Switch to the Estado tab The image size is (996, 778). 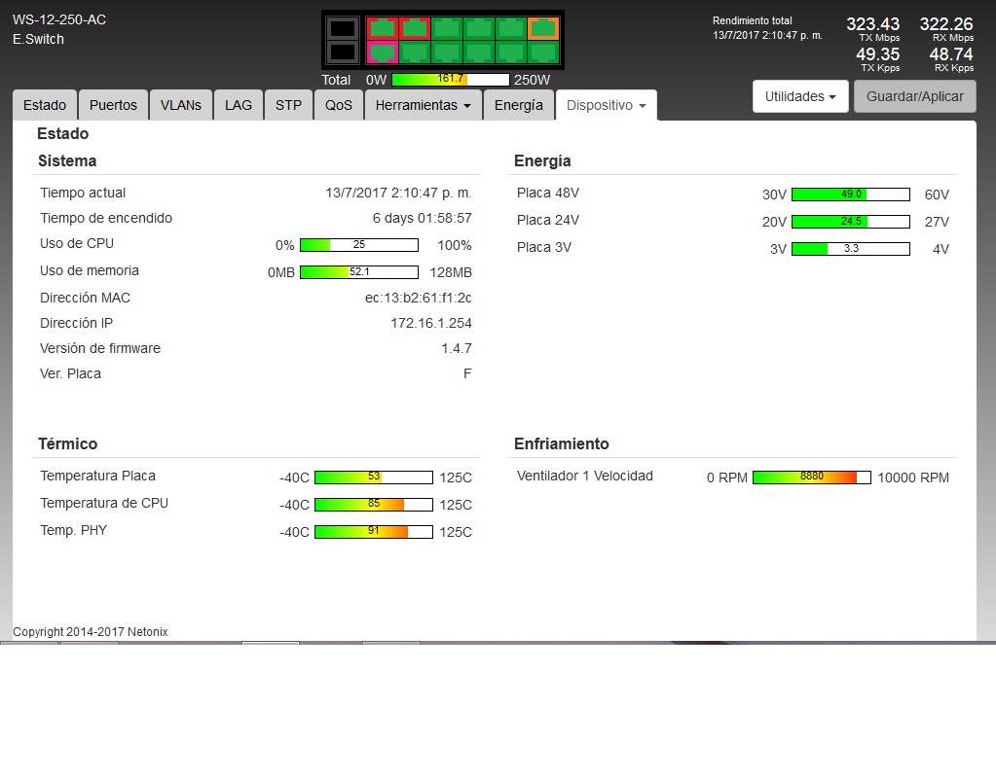point(45,105)
